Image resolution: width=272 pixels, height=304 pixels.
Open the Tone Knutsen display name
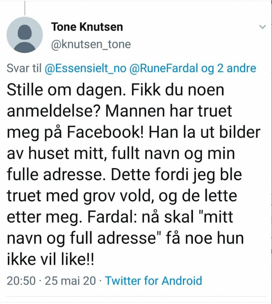(x=87, y=26)
